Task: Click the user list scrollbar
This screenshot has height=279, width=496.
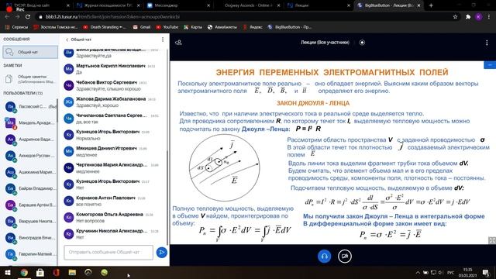Action: (57, 111)
